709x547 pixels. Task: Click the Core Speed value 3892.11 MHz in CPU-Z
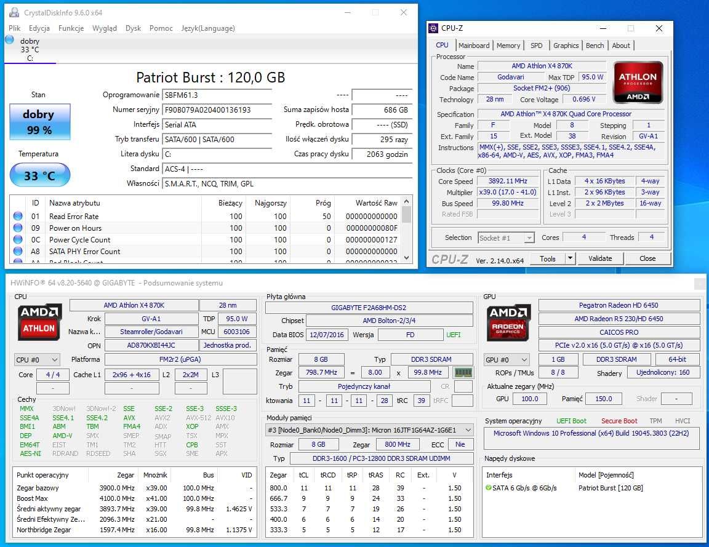click(508, 181)
